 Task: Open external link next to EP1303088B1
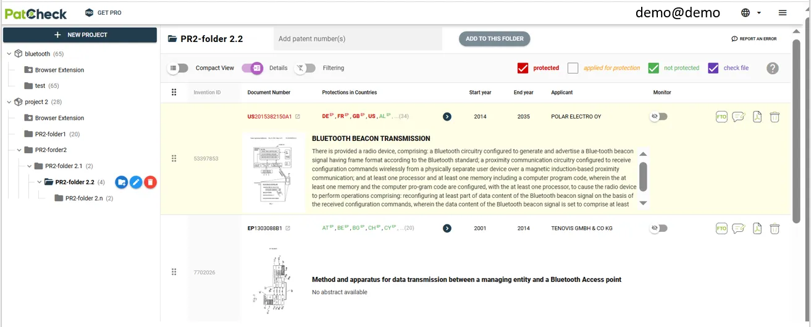click(x=288, y=228)
